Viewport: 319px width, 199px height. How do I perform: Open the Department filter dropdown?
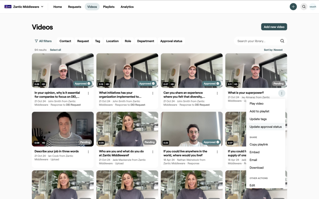(146, 41)
